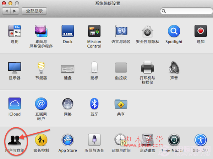Open the App Store preferences icon
Image resolution: width=213 pixels, height=159 pixels.
pos(68,140)
